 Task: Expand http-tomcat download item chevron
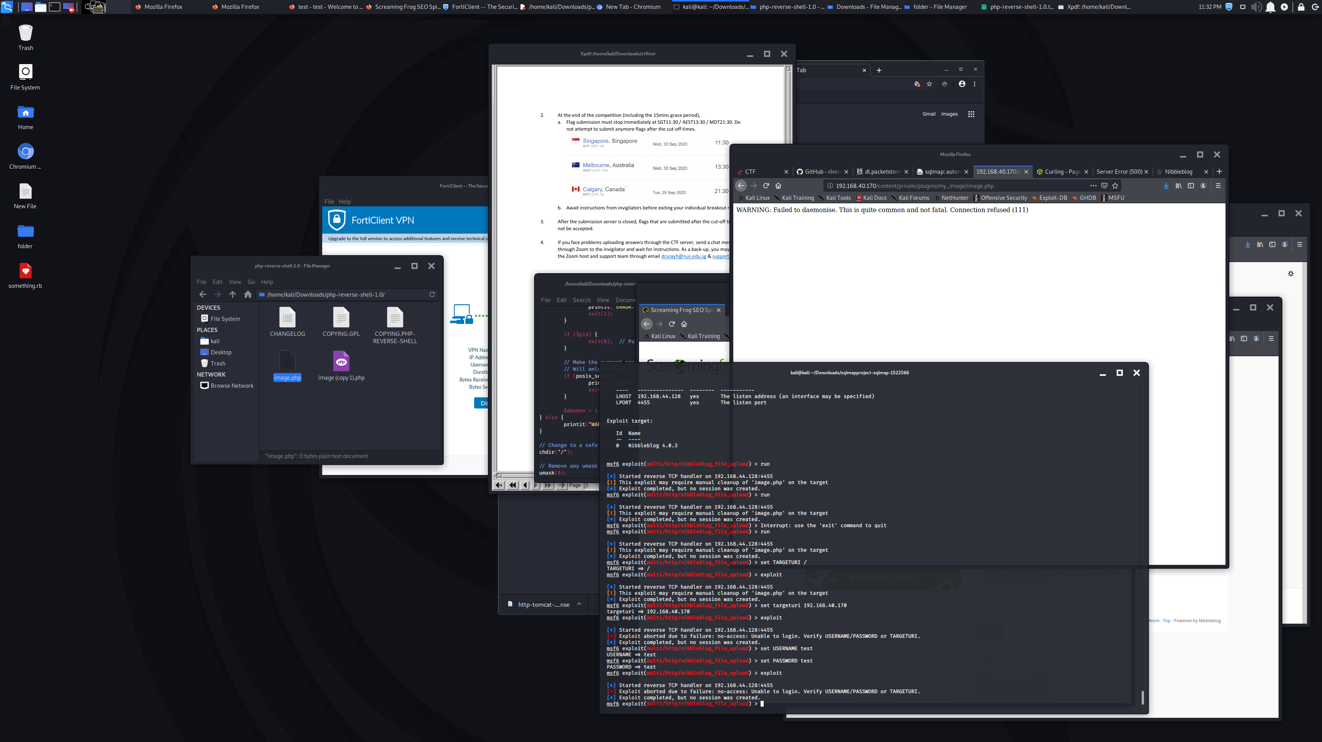point(579,604)
